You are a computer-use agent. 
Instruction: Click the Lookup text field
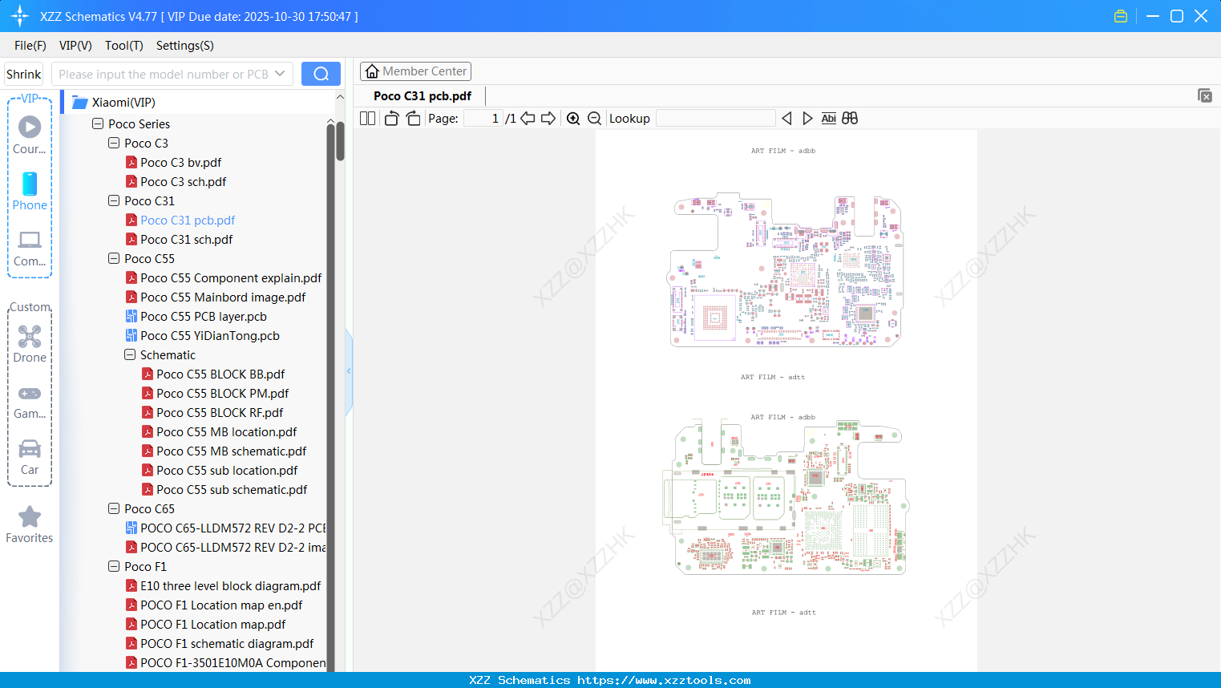tap(716, 119)
